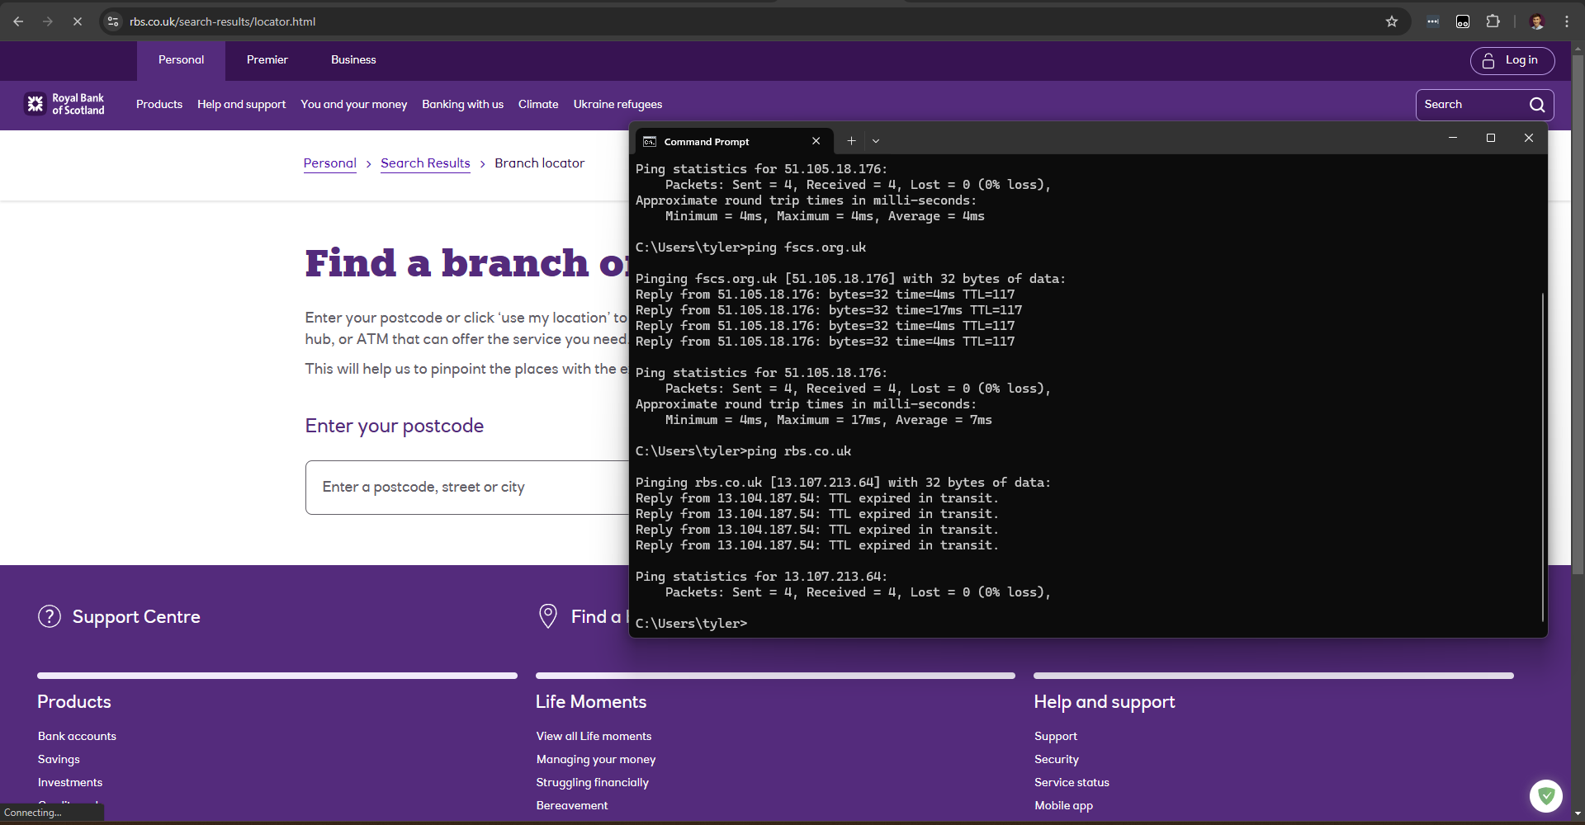1585x825 pixels.
Task: Click the Command Prompt tab title
Action: (x=707, y=142)
